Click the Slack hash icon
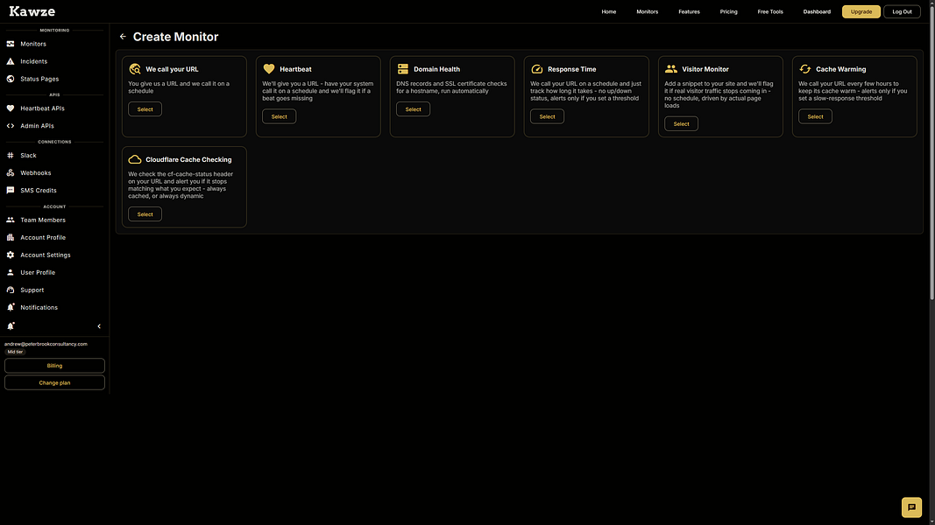935x525 pixels. click(x=11, y=156)
